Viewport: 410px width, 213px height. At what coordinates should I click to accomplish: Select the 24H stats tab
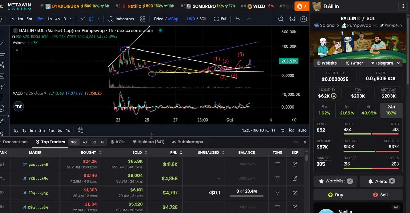(x=391, y=110)
